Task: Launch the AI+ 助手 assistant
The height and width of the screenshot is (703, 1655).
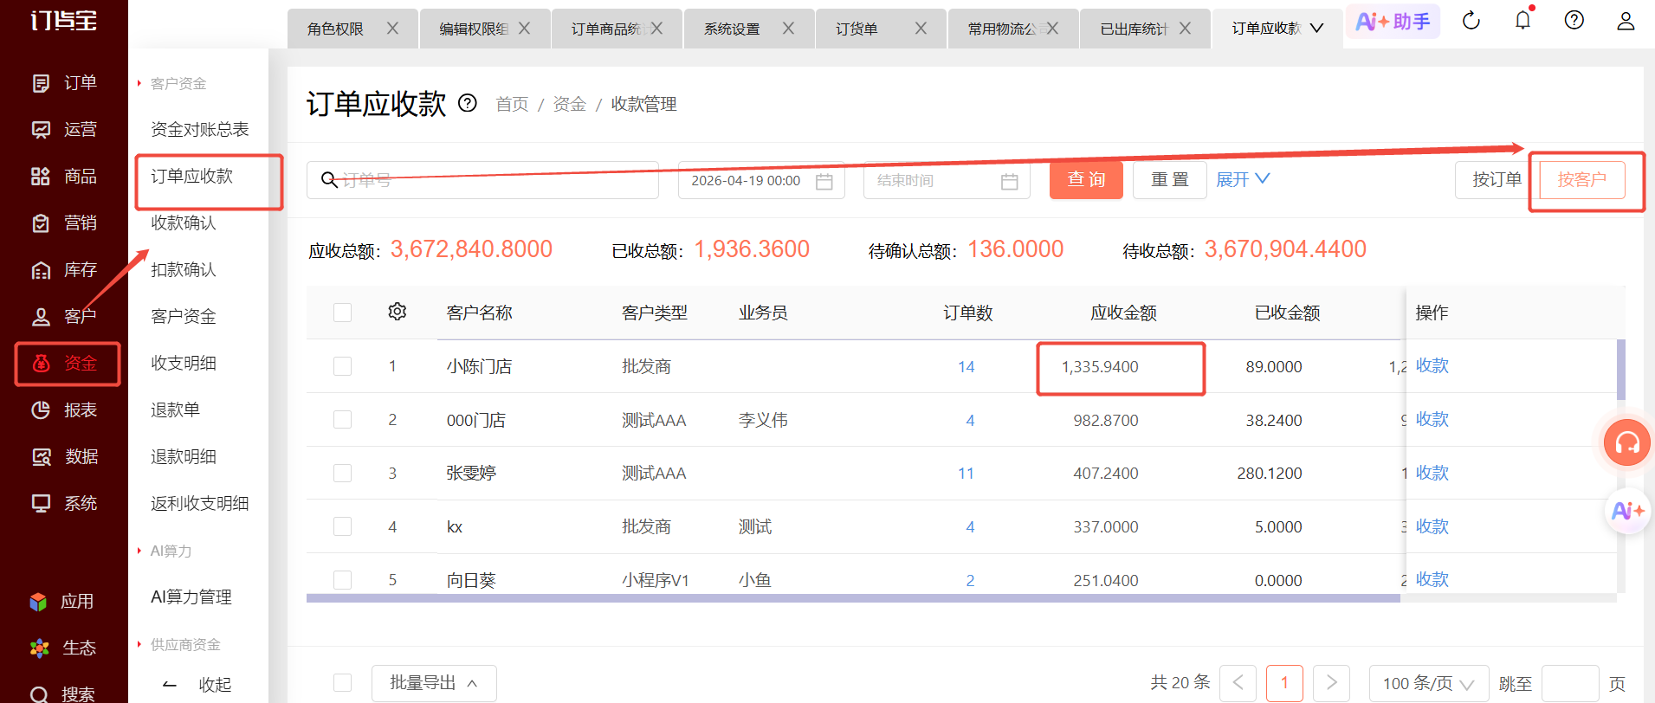Action: click(1393, 22)
